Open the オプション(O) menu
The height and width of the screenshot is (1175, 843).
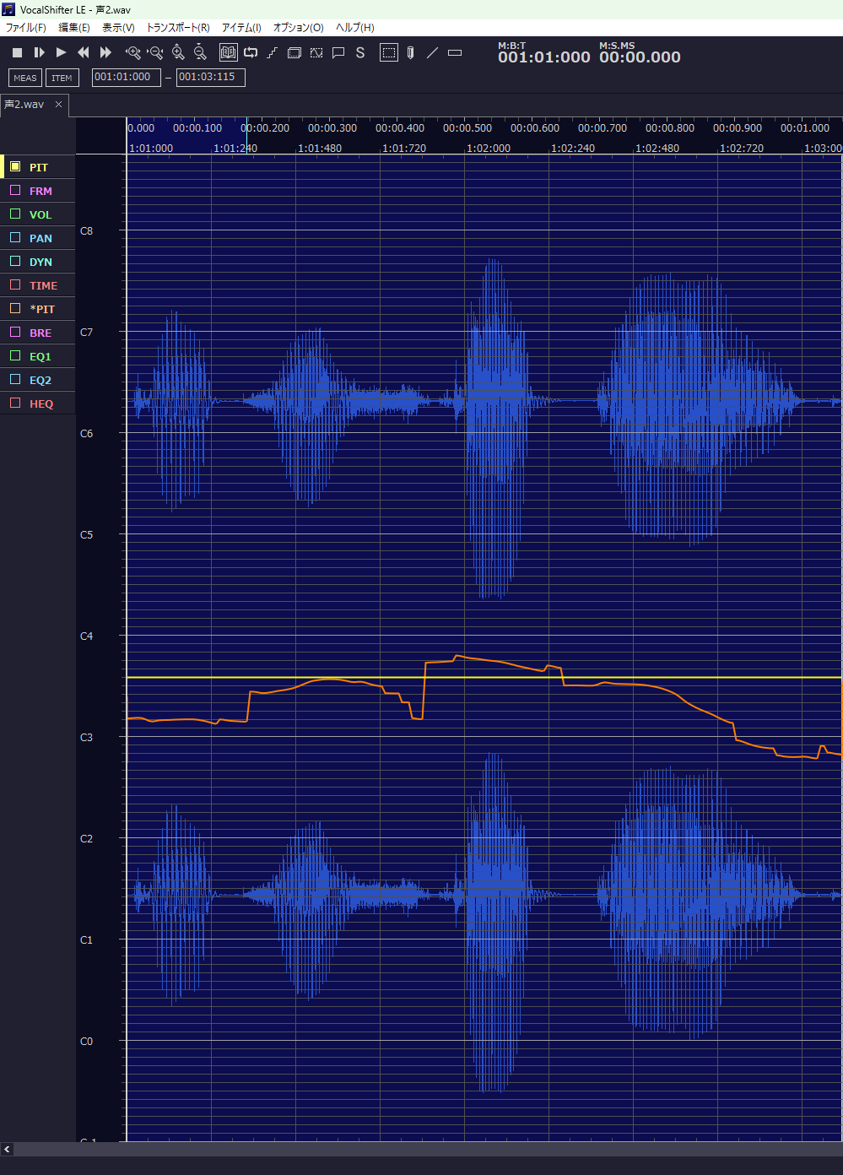point(298,28)
